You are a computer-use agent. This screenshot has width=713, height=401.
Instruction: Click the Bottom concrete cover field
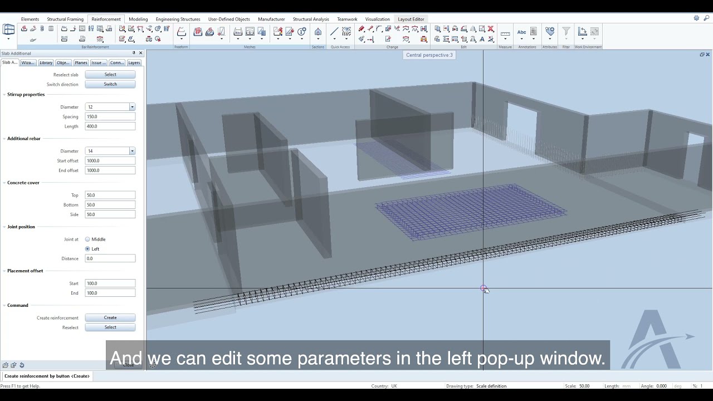[x=110, y=205]
